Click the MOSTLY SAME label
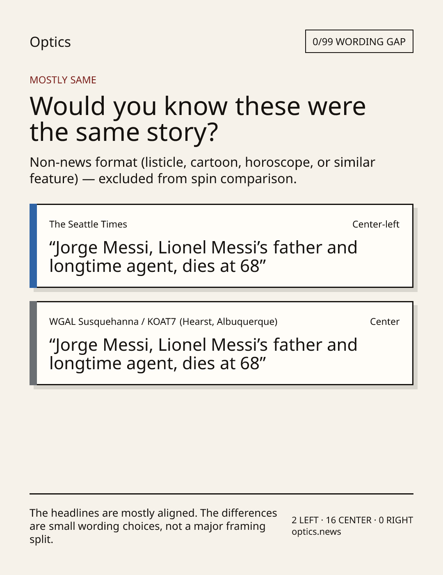Viewport: 443px width, 575px height. (63, 80)
